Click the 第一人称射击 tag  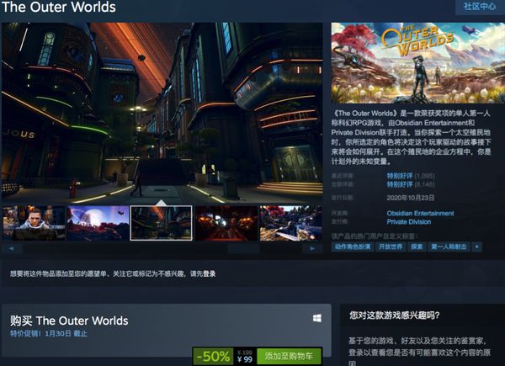pyautogui.click(x=449, y=247)
